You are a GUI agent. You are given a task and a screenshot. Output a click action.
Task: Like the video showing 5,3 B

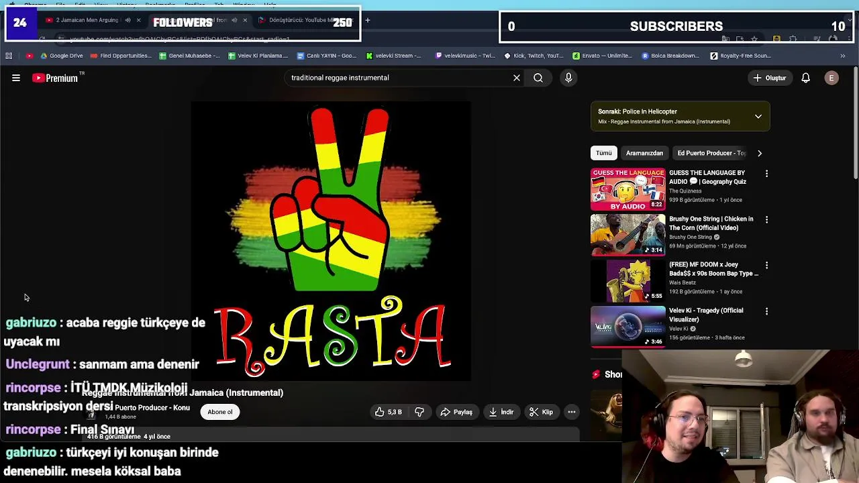[x=389, y=412]
